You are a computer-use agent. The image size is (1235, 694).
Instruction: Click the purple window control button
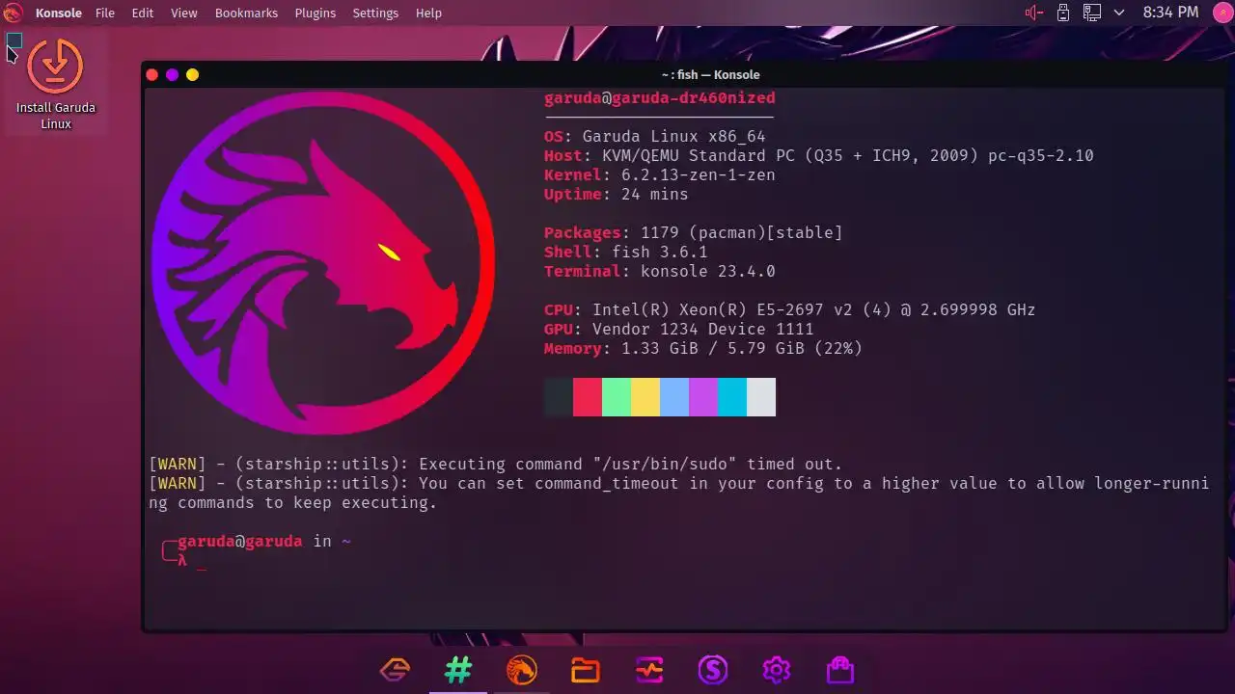pyautogui.click(x=173, y=74)
